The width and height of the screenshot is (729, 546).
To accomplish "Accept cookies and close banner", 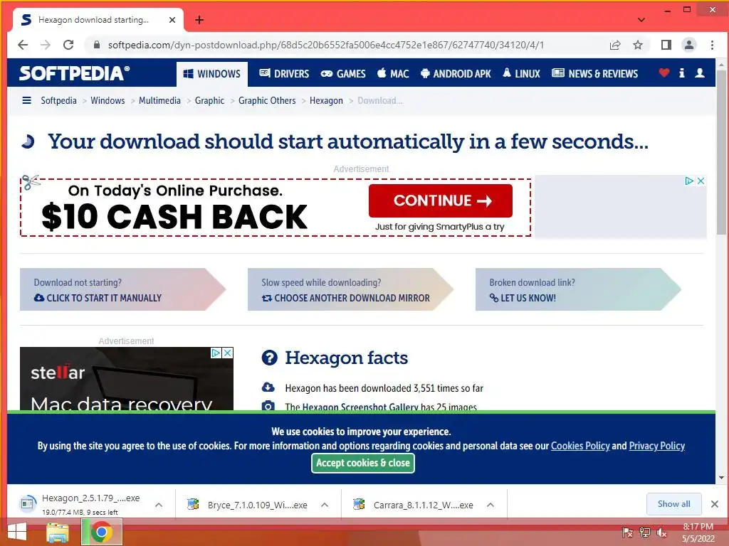I will pos(363,463).
